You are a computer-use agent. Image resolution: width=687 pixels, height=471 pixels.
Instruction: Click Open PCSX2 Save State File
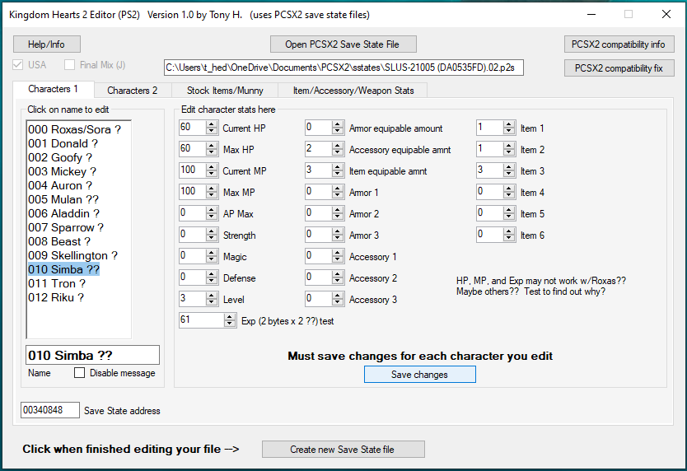(343, 44)
